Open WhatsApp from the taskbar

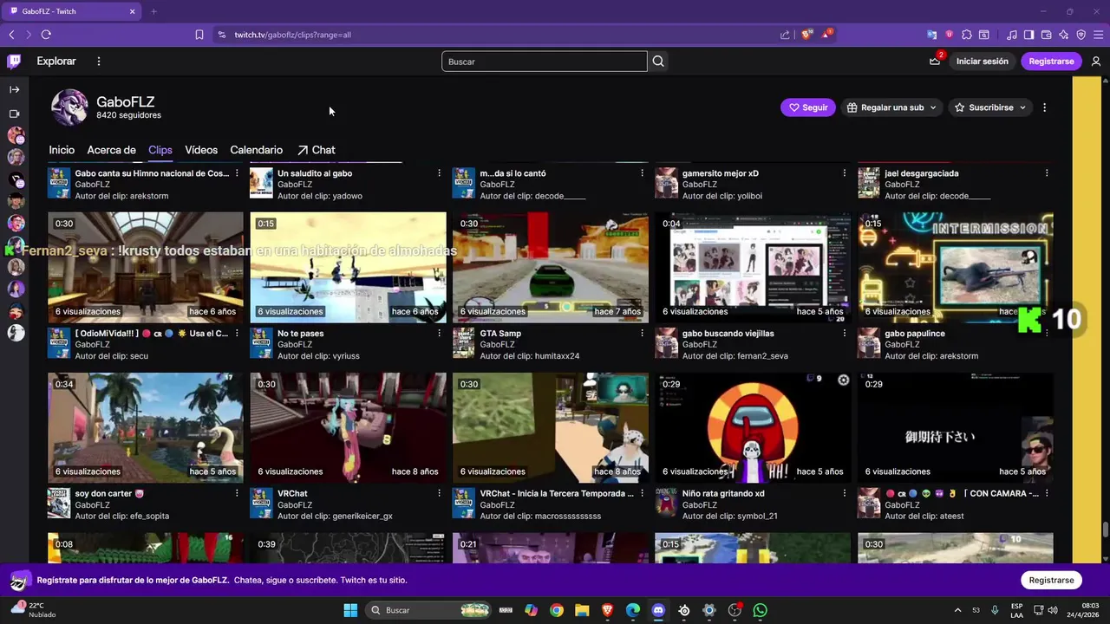click(761, 610)
